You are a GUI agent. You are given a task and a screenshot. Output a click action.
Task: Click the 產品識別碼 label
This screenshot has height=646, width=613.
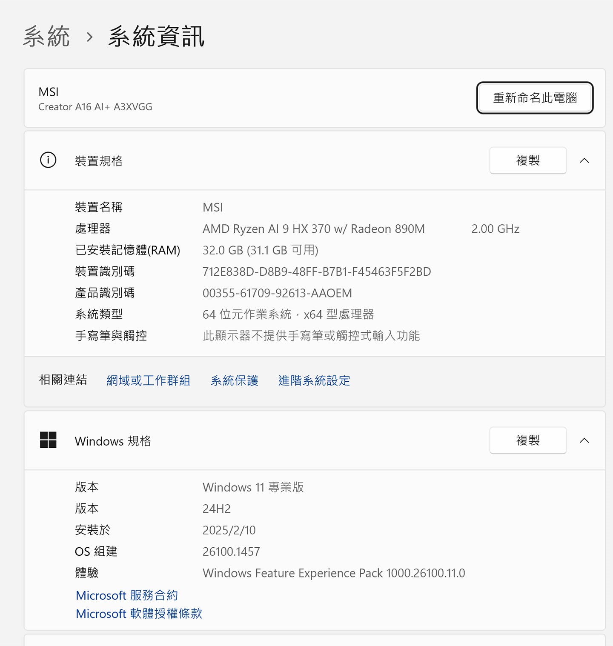tap(105, 293)
